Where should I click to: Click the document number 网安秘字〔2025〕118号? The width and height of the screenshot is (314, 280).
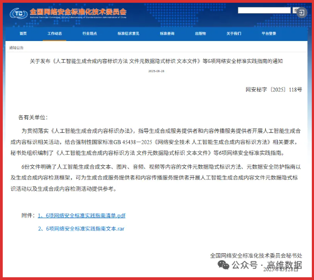click(274, 90)
